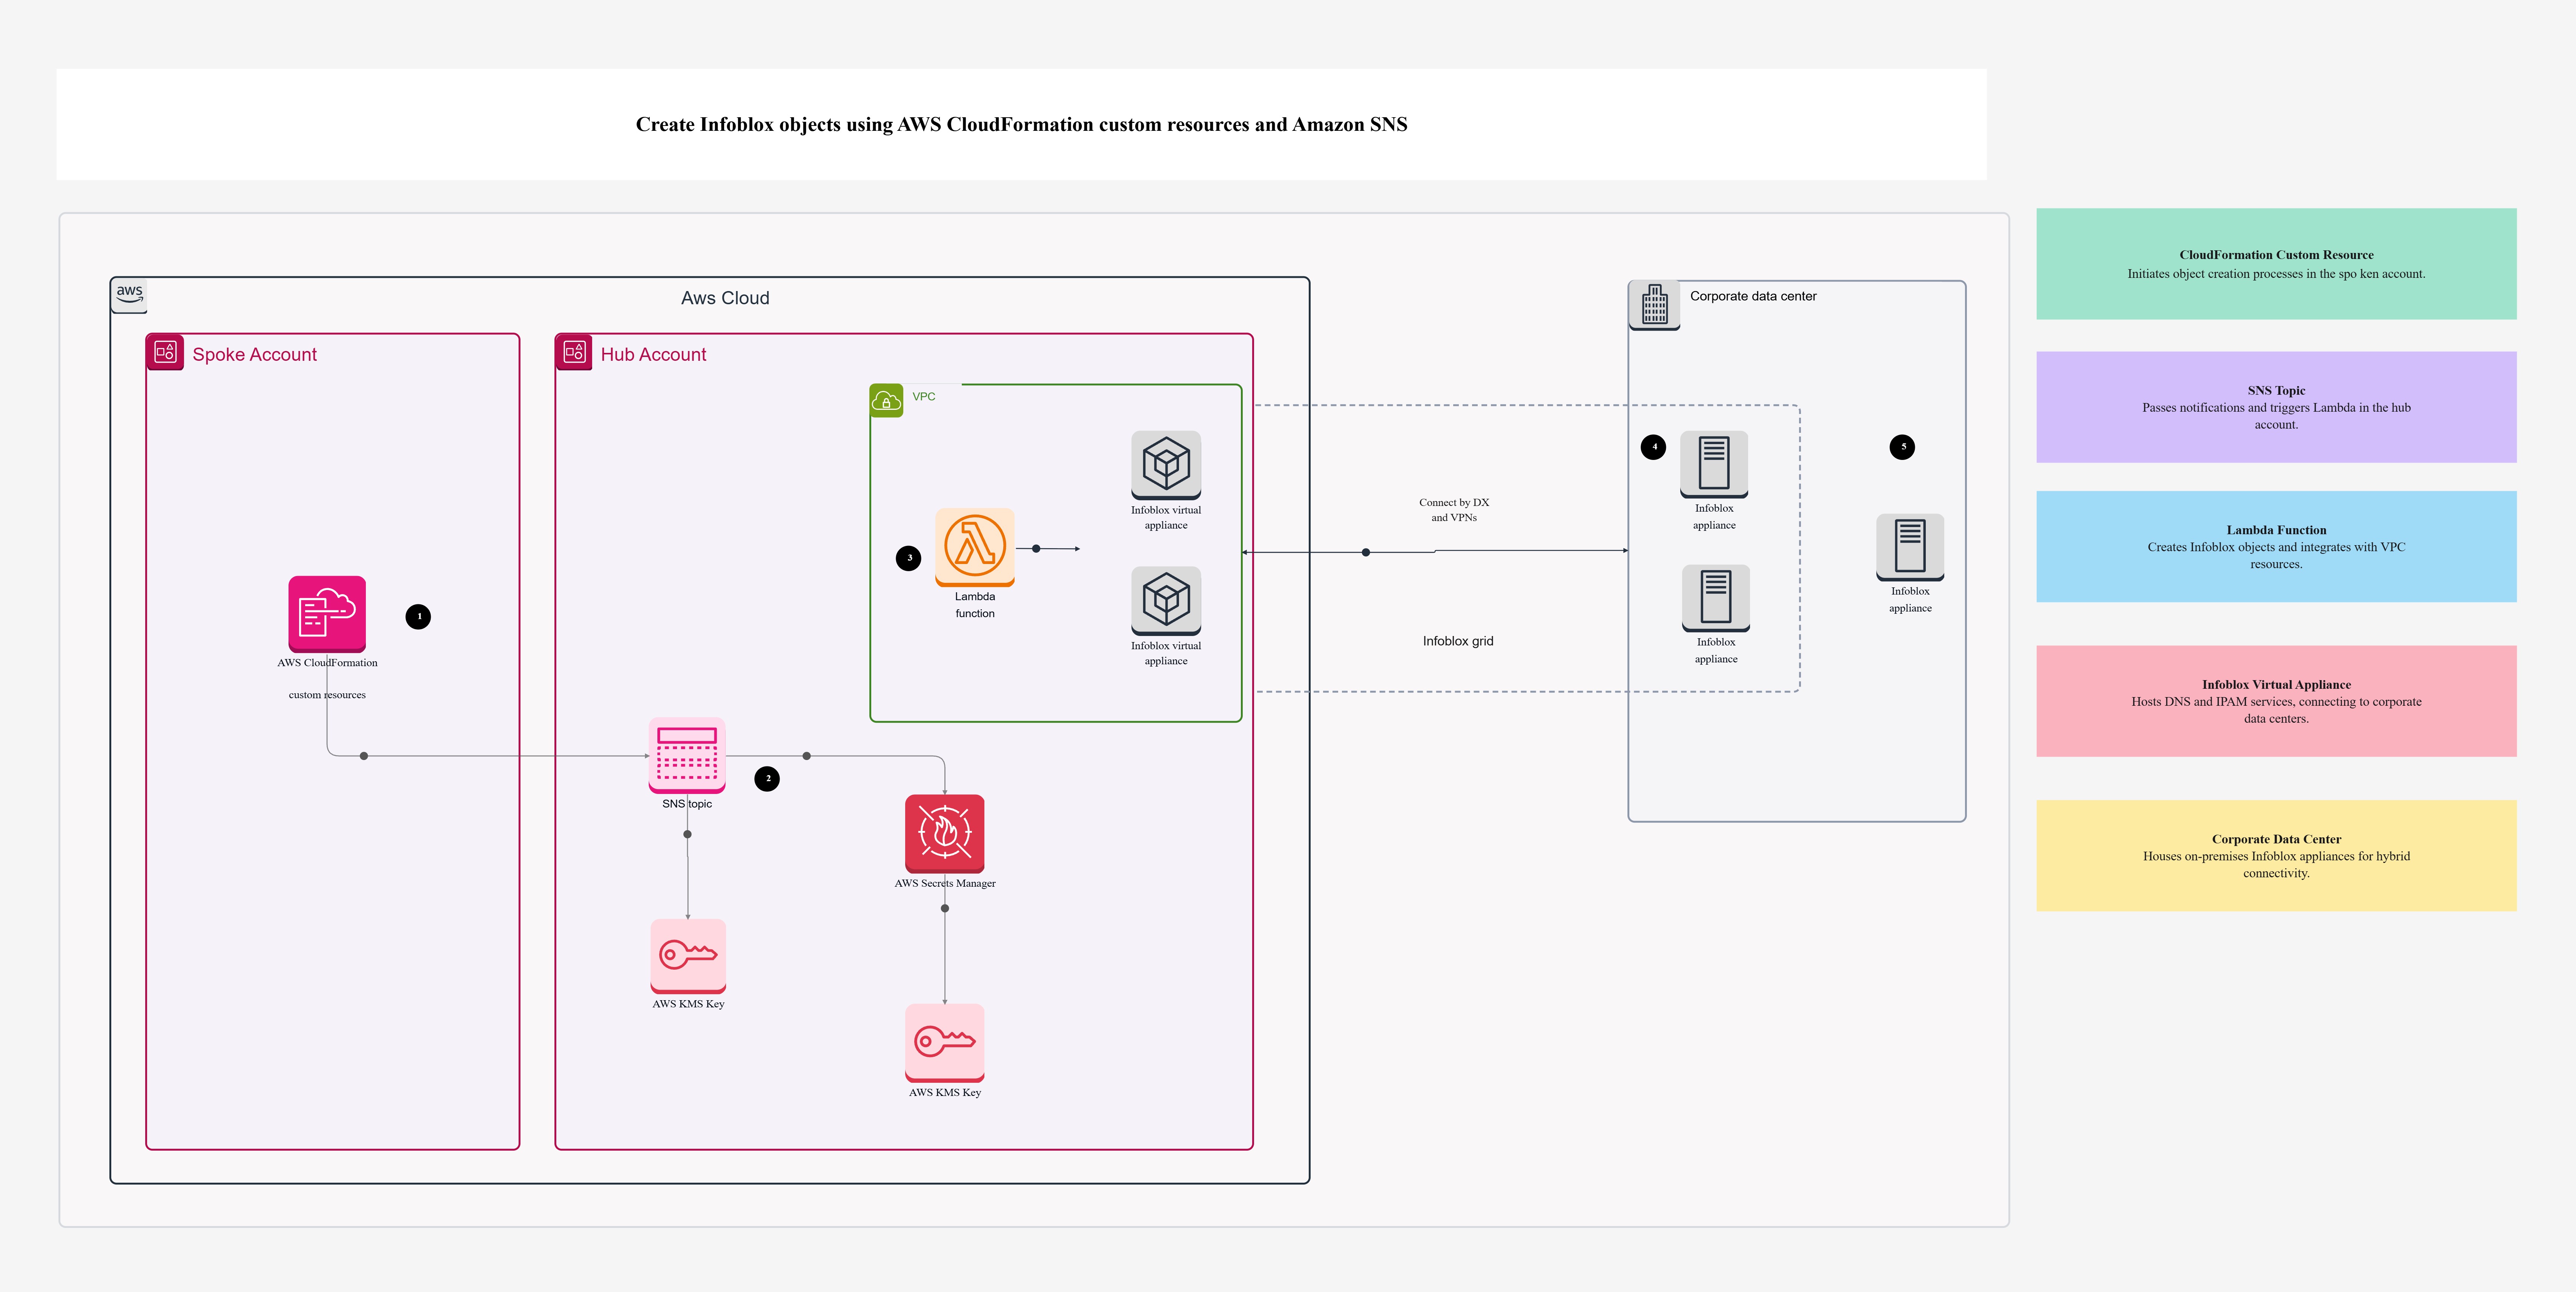The width and height of the screenshot is (2576, 1292).
Task: Click the diagram title about Infoblox objects
Action: [1021, 124]
